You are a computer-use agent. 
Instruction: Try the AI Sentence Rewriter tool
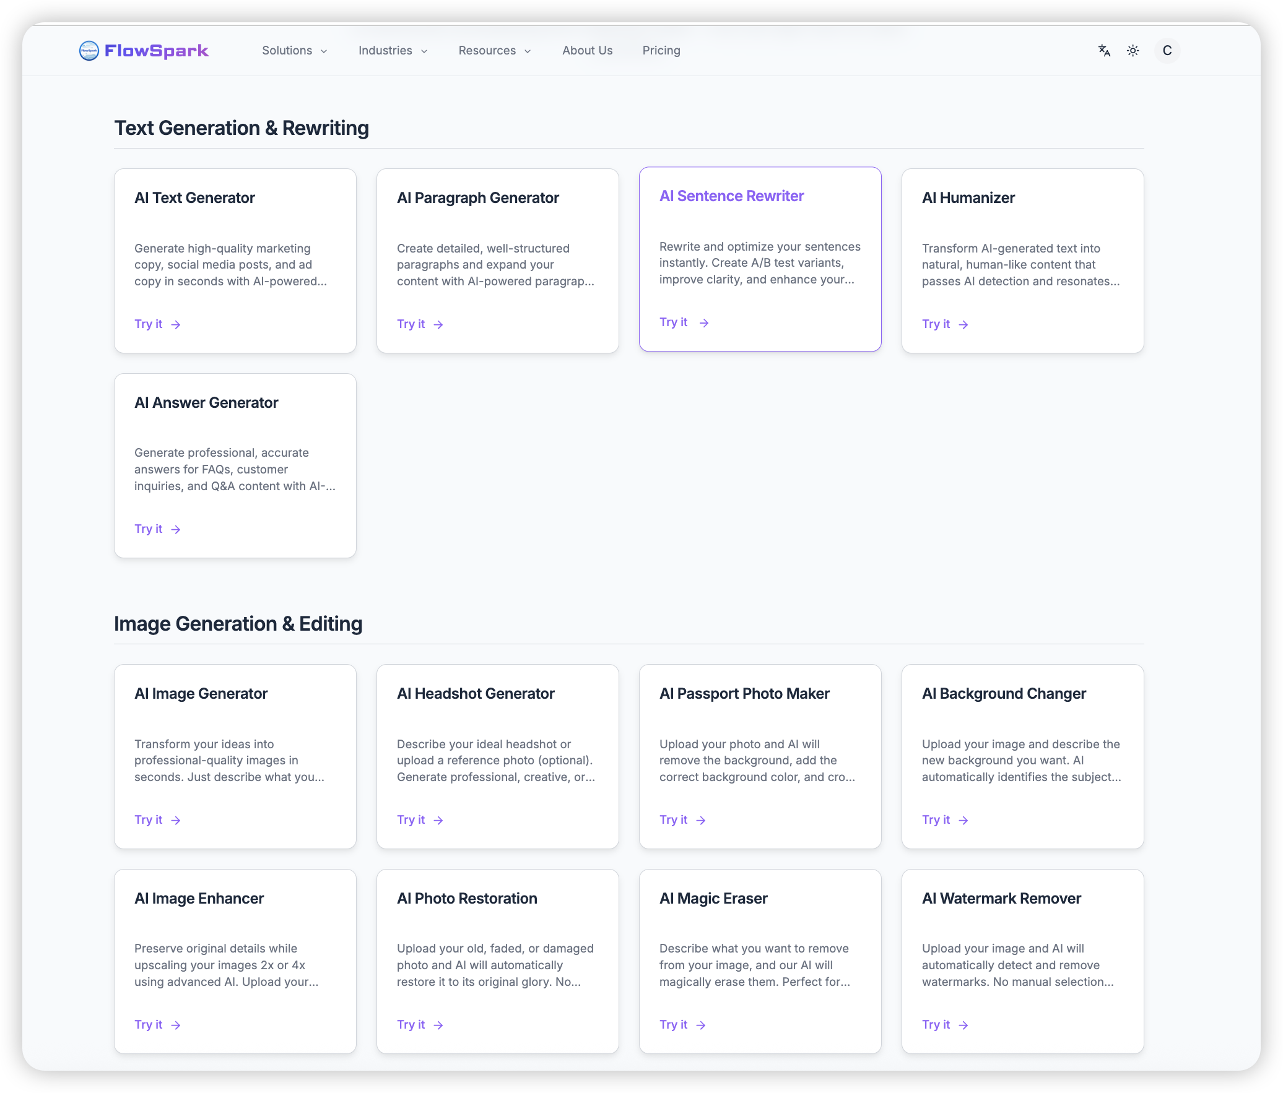674,322
